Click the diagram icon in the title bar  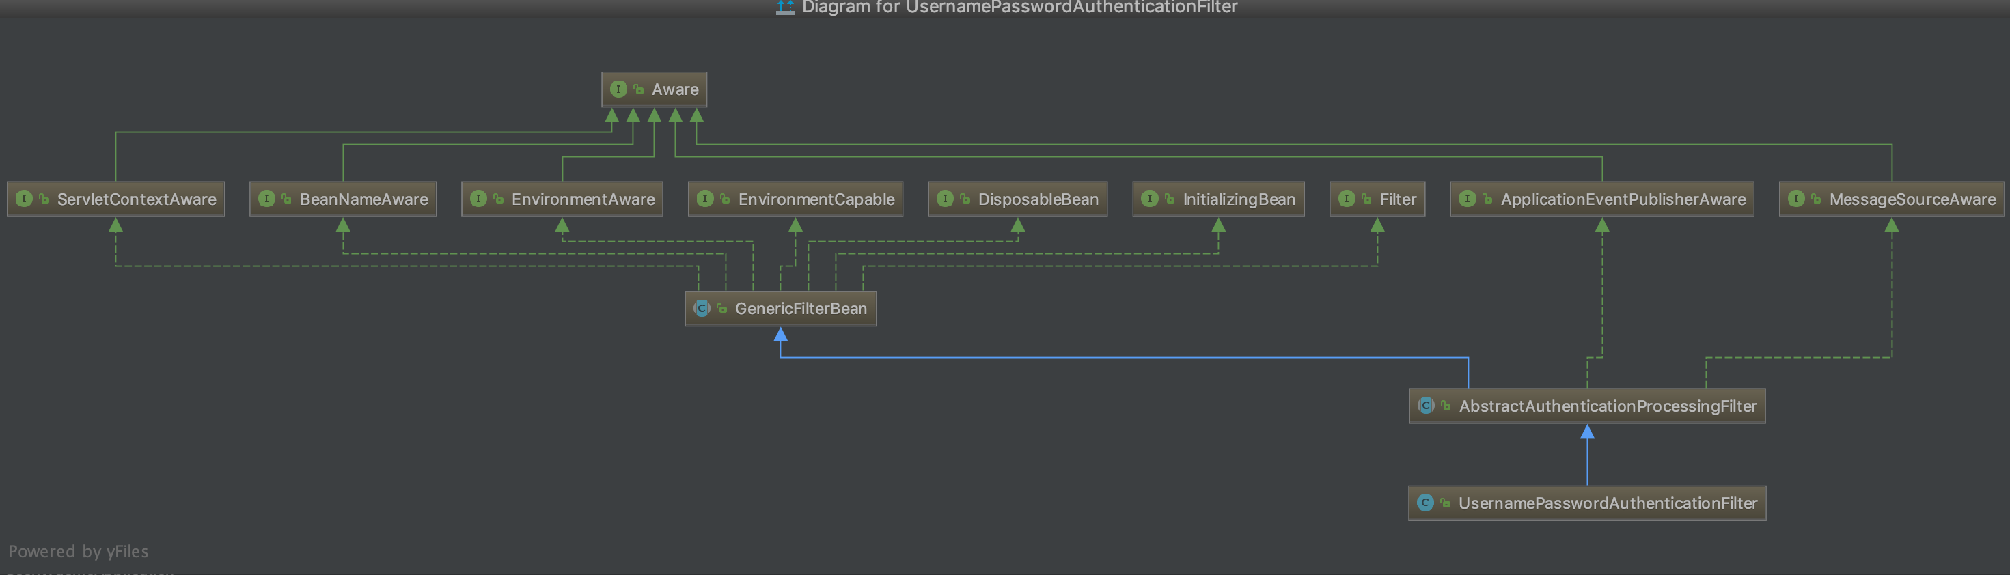785,7
